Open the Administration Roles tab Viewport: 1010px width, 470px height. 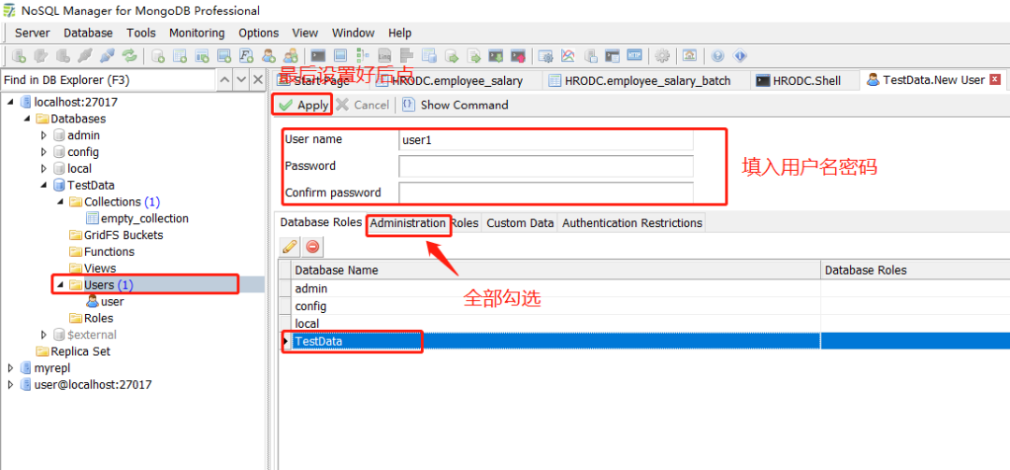pos(424,222)
